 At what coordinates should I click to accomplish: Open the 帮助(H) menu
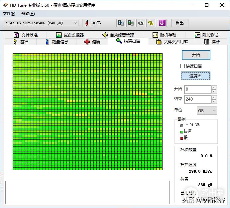tap(28, 14)
